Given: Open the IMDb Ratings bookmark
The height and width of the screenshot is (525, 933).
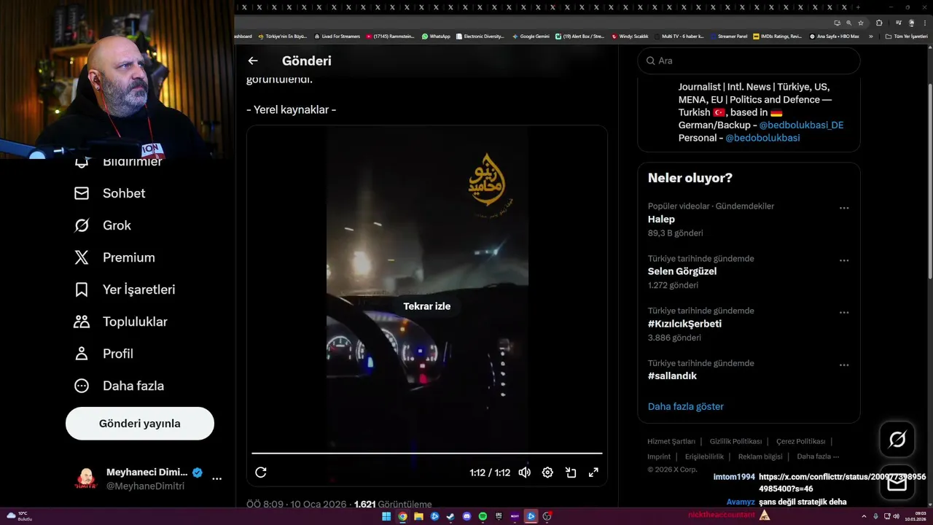Looking at the screenshot, I should [x=777, y=36].
